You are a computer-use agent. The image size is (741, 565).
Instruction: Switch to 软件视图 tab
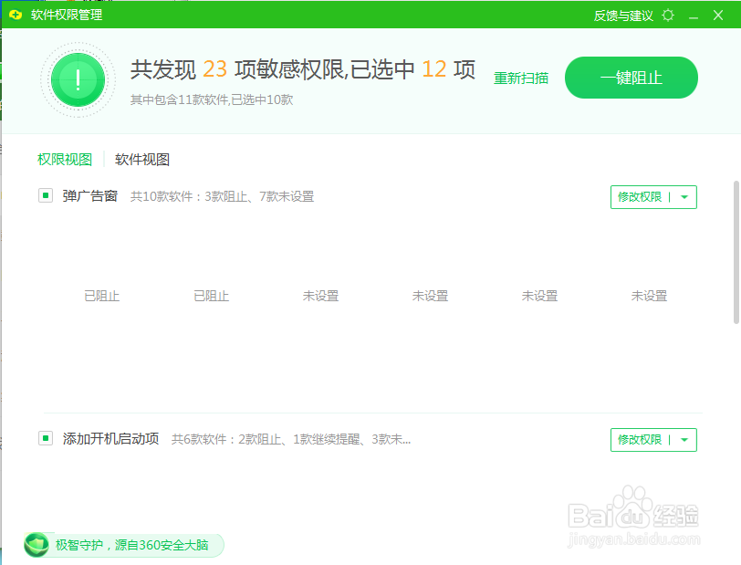click(x=142, y=160)
